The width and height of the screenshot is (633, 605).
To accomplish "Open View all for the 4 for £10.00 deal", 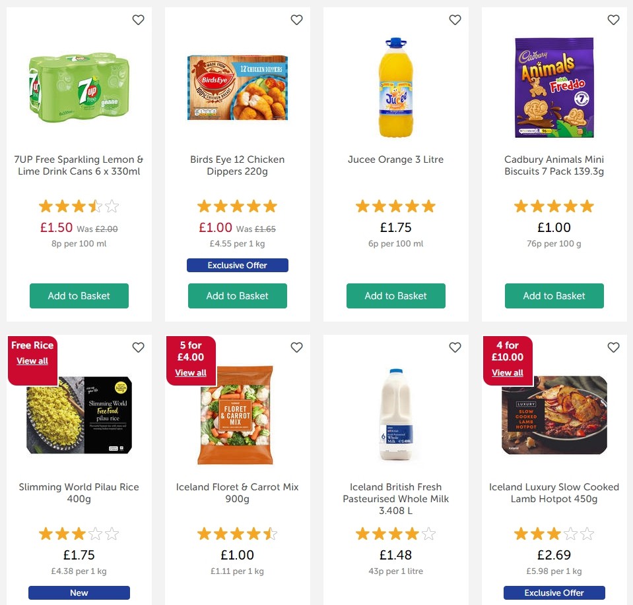I will pos(507,372).
